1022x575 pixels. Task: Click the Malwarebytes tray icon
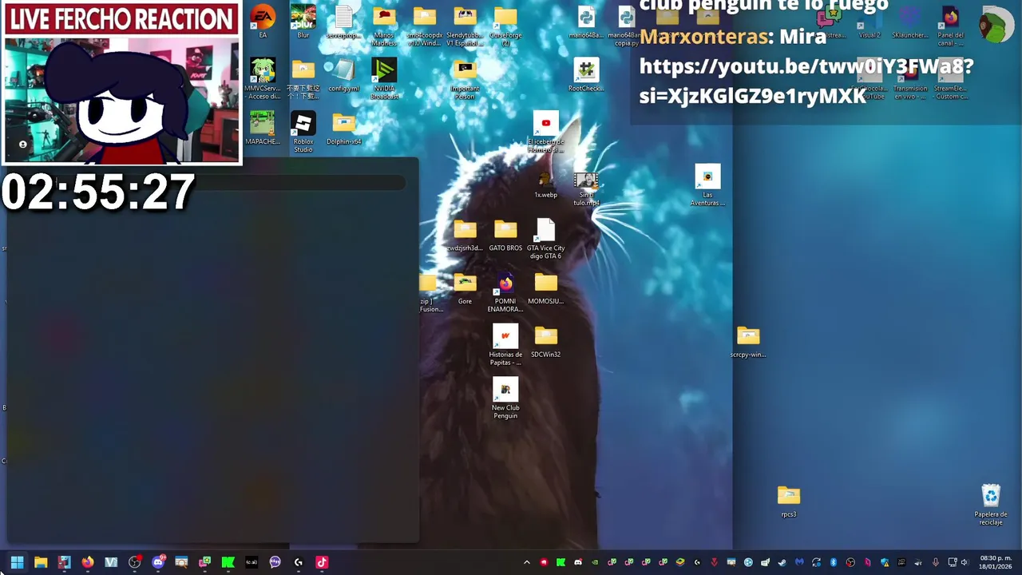tap(799, 562)
